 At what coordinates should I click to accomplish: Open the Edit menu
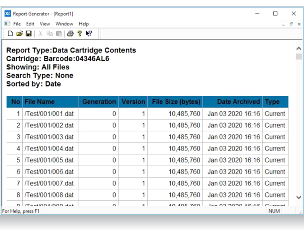[30, 24]
